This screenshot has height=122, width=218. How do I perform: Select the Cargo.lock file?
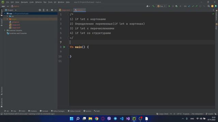point(14,25)
